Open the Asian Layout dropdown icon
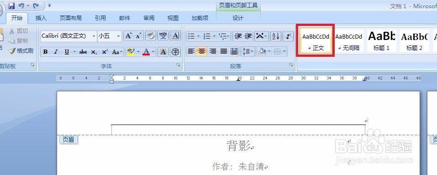This screenshot has width=437, height=175. (261, 36)
